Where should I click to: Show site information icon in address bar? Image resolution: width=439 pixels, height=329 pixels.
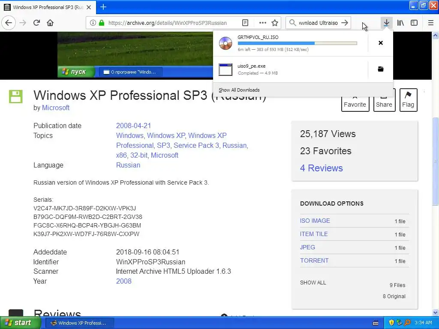[x=93, y=23]
